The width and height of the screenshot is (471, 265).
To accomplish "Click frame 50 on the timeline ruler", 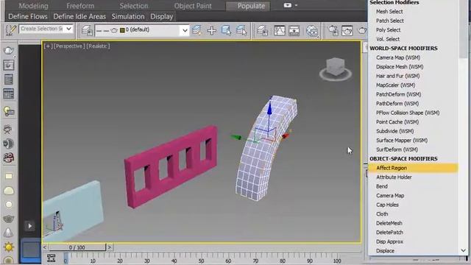I will [x=201, y=260].
